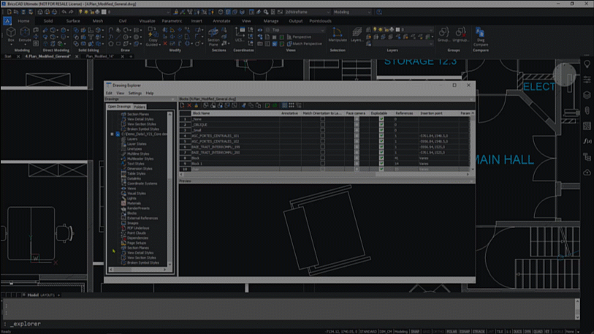Open the Tips lightbulb side panel
The width and height of the screenshot is (594, 334).
pyautogui.click(x=587, y=64)
